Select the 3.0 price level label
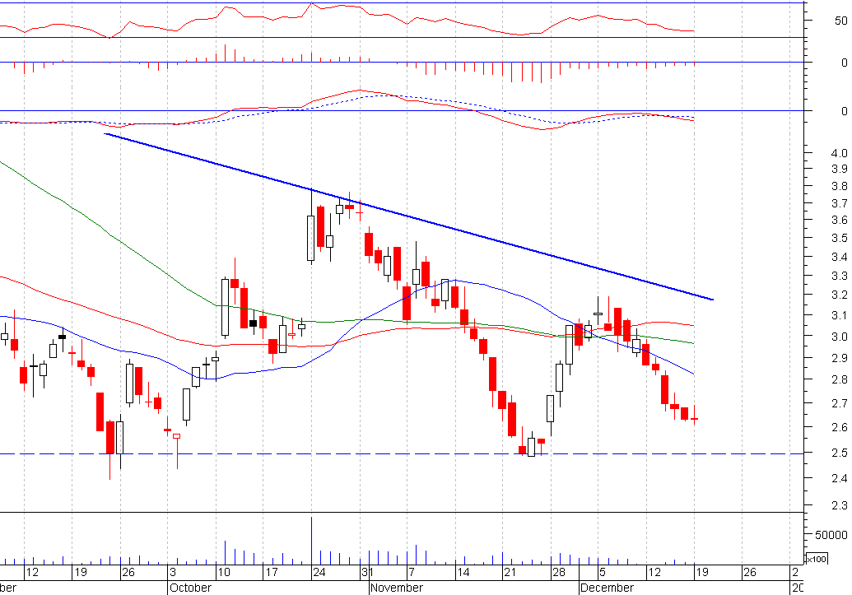The width and height of the screenshot is (852, 595). [840, 337]
